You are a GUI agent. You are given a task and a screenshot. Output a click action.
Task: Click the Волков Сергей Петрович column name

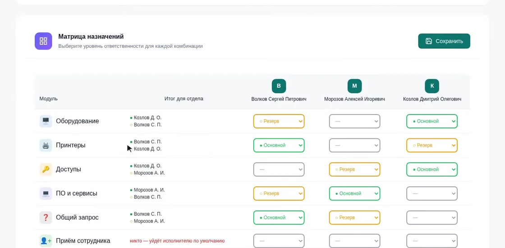coord(279,99)
